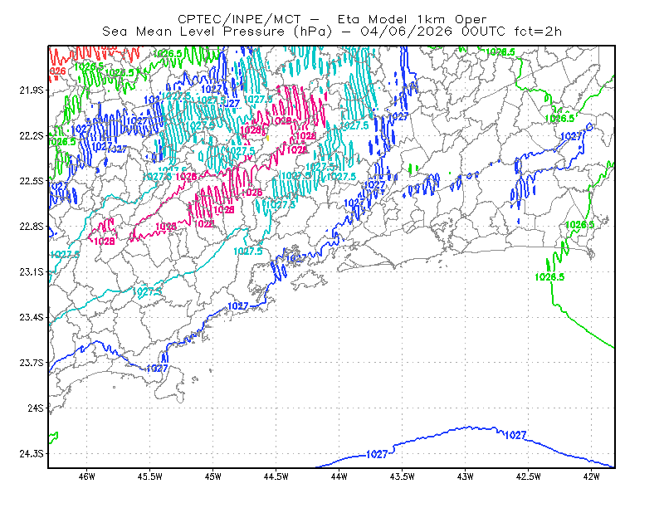This screenshot has width=664, height=513.
Task: Select the 46W longitude axis label
Action: pos(87,476)
